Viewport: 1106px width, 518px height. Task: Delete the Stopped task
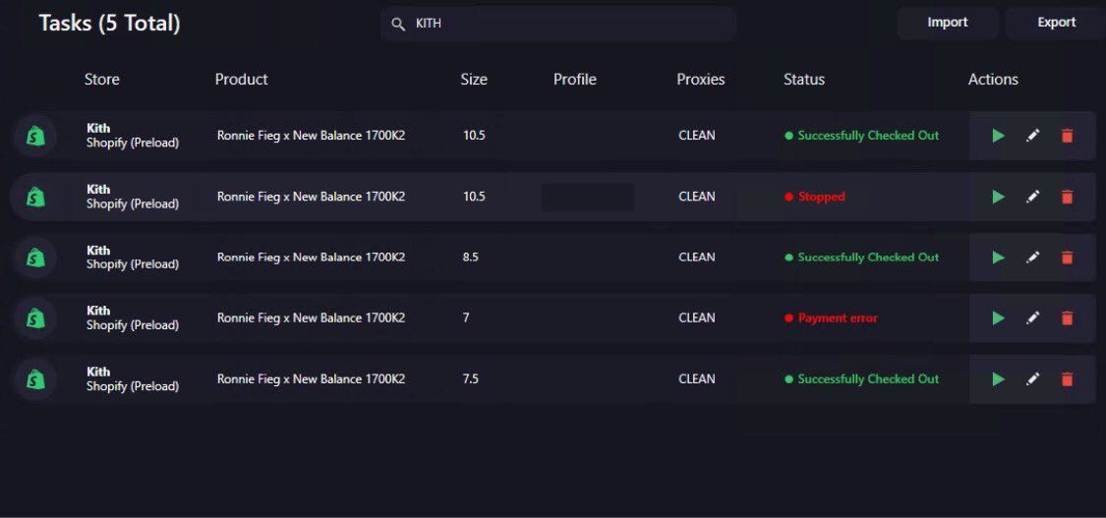(x=1068, y=197)
